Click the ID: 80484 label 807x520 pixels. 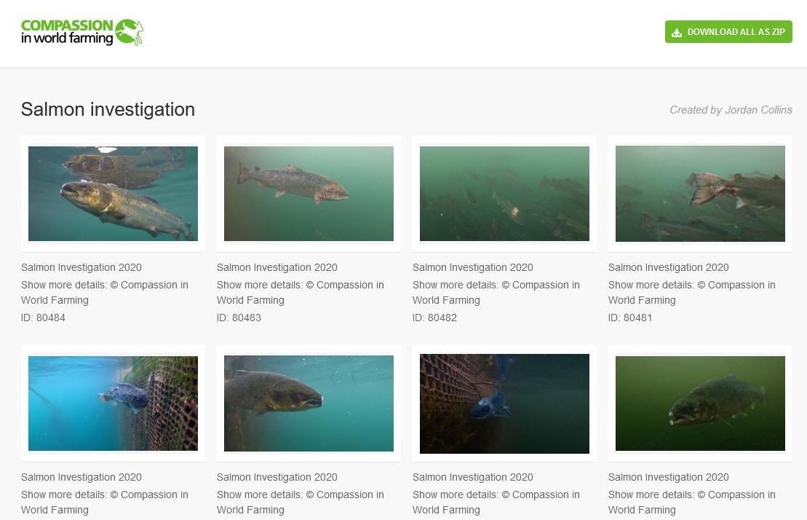[44, 318]
